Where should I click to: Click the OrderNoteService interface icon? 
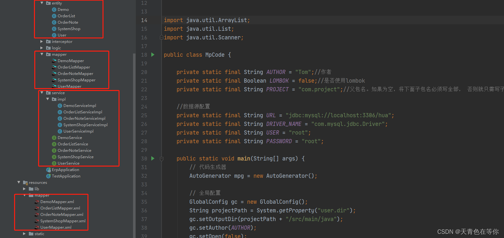tap(54, 151)
